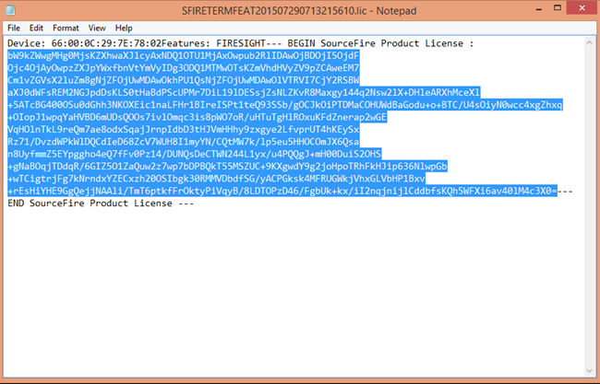
Task: Click the window title file name
Action: [x=274, y=11]
